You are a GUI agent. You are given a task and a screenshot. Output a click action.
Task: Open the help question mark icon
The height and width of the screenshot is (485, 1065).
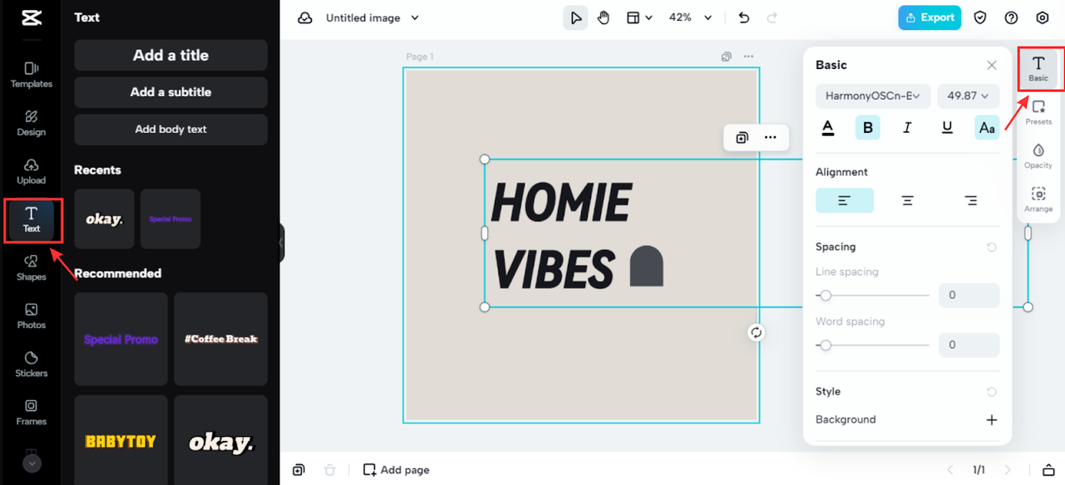[1011, 17]
